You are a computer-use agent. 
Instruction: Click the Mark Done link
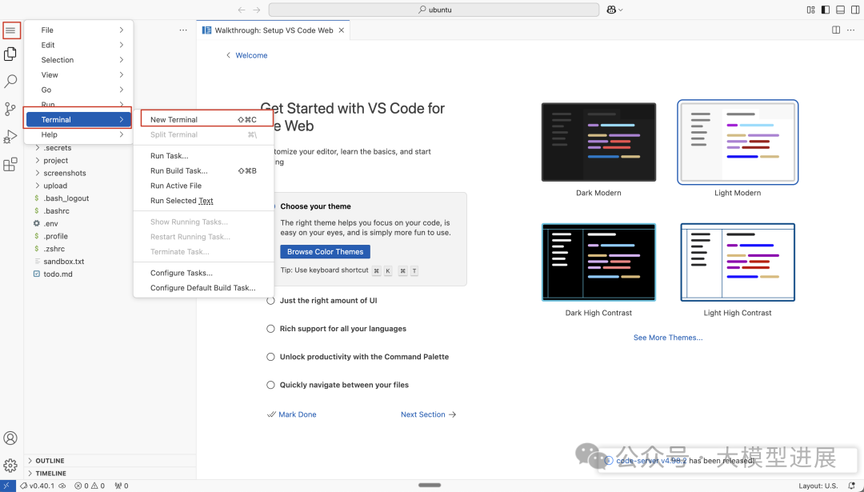click(x=291, y=414)
